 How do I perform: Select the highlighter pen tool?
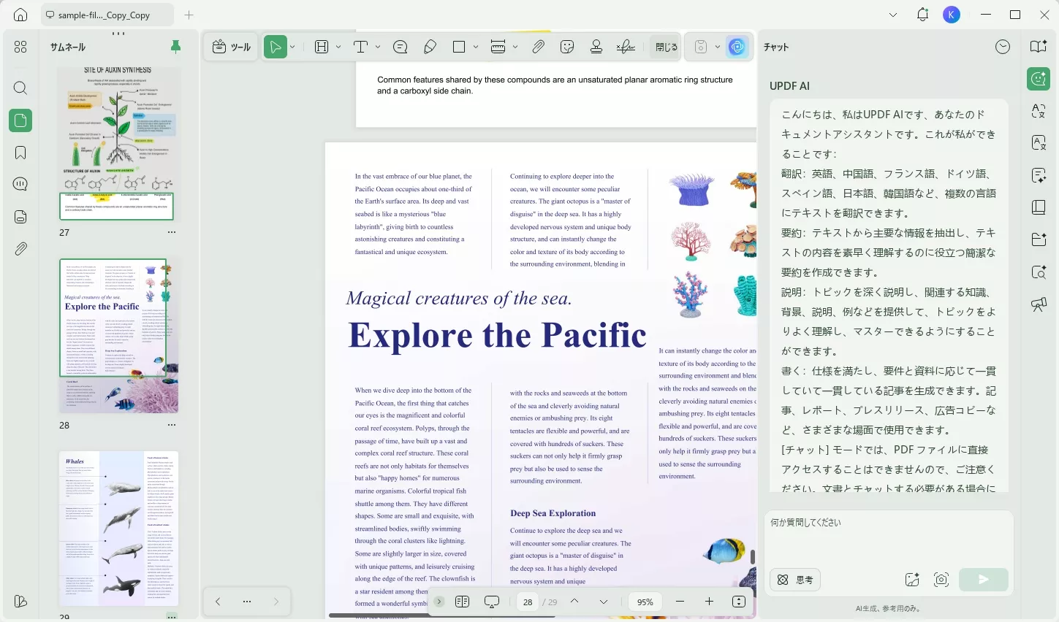pos(430,47)
